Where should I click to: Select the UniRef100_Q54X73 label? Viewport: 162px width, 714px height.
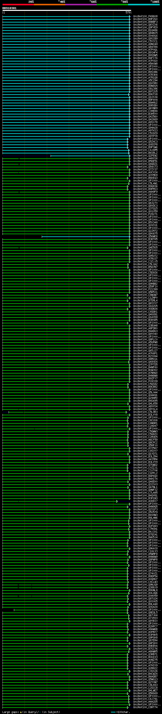(x=145, y=167)
